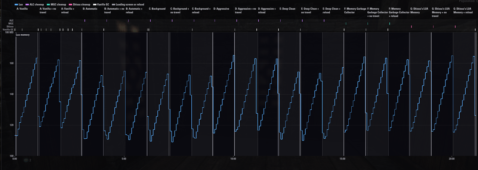Click the MGC row label

click(11, 23)
